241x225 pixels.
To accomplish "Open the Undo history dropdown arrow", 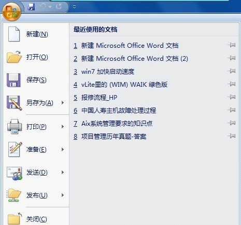I will point(50,7).
